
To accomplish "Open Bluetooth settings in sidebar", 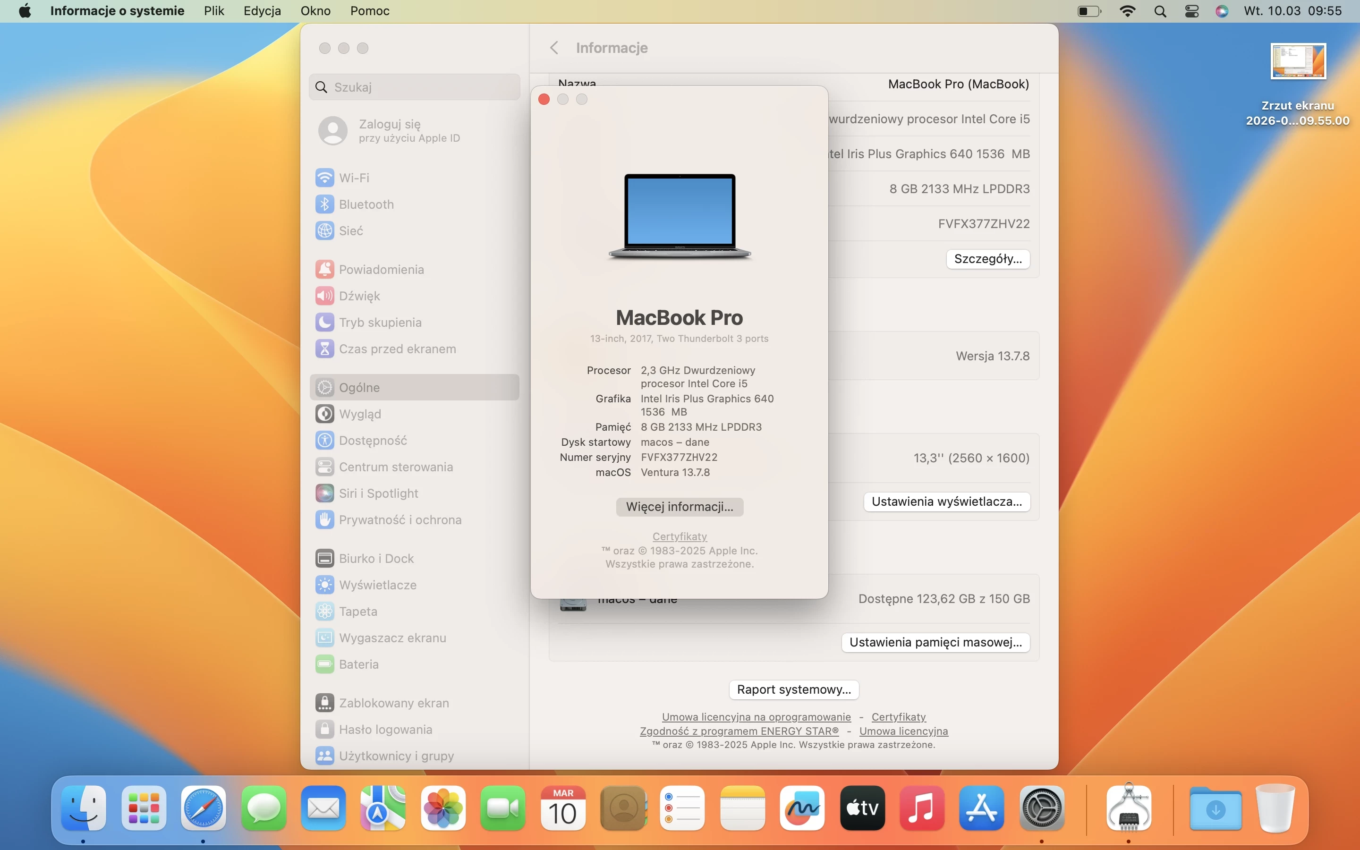I will (x=366, y=204).
